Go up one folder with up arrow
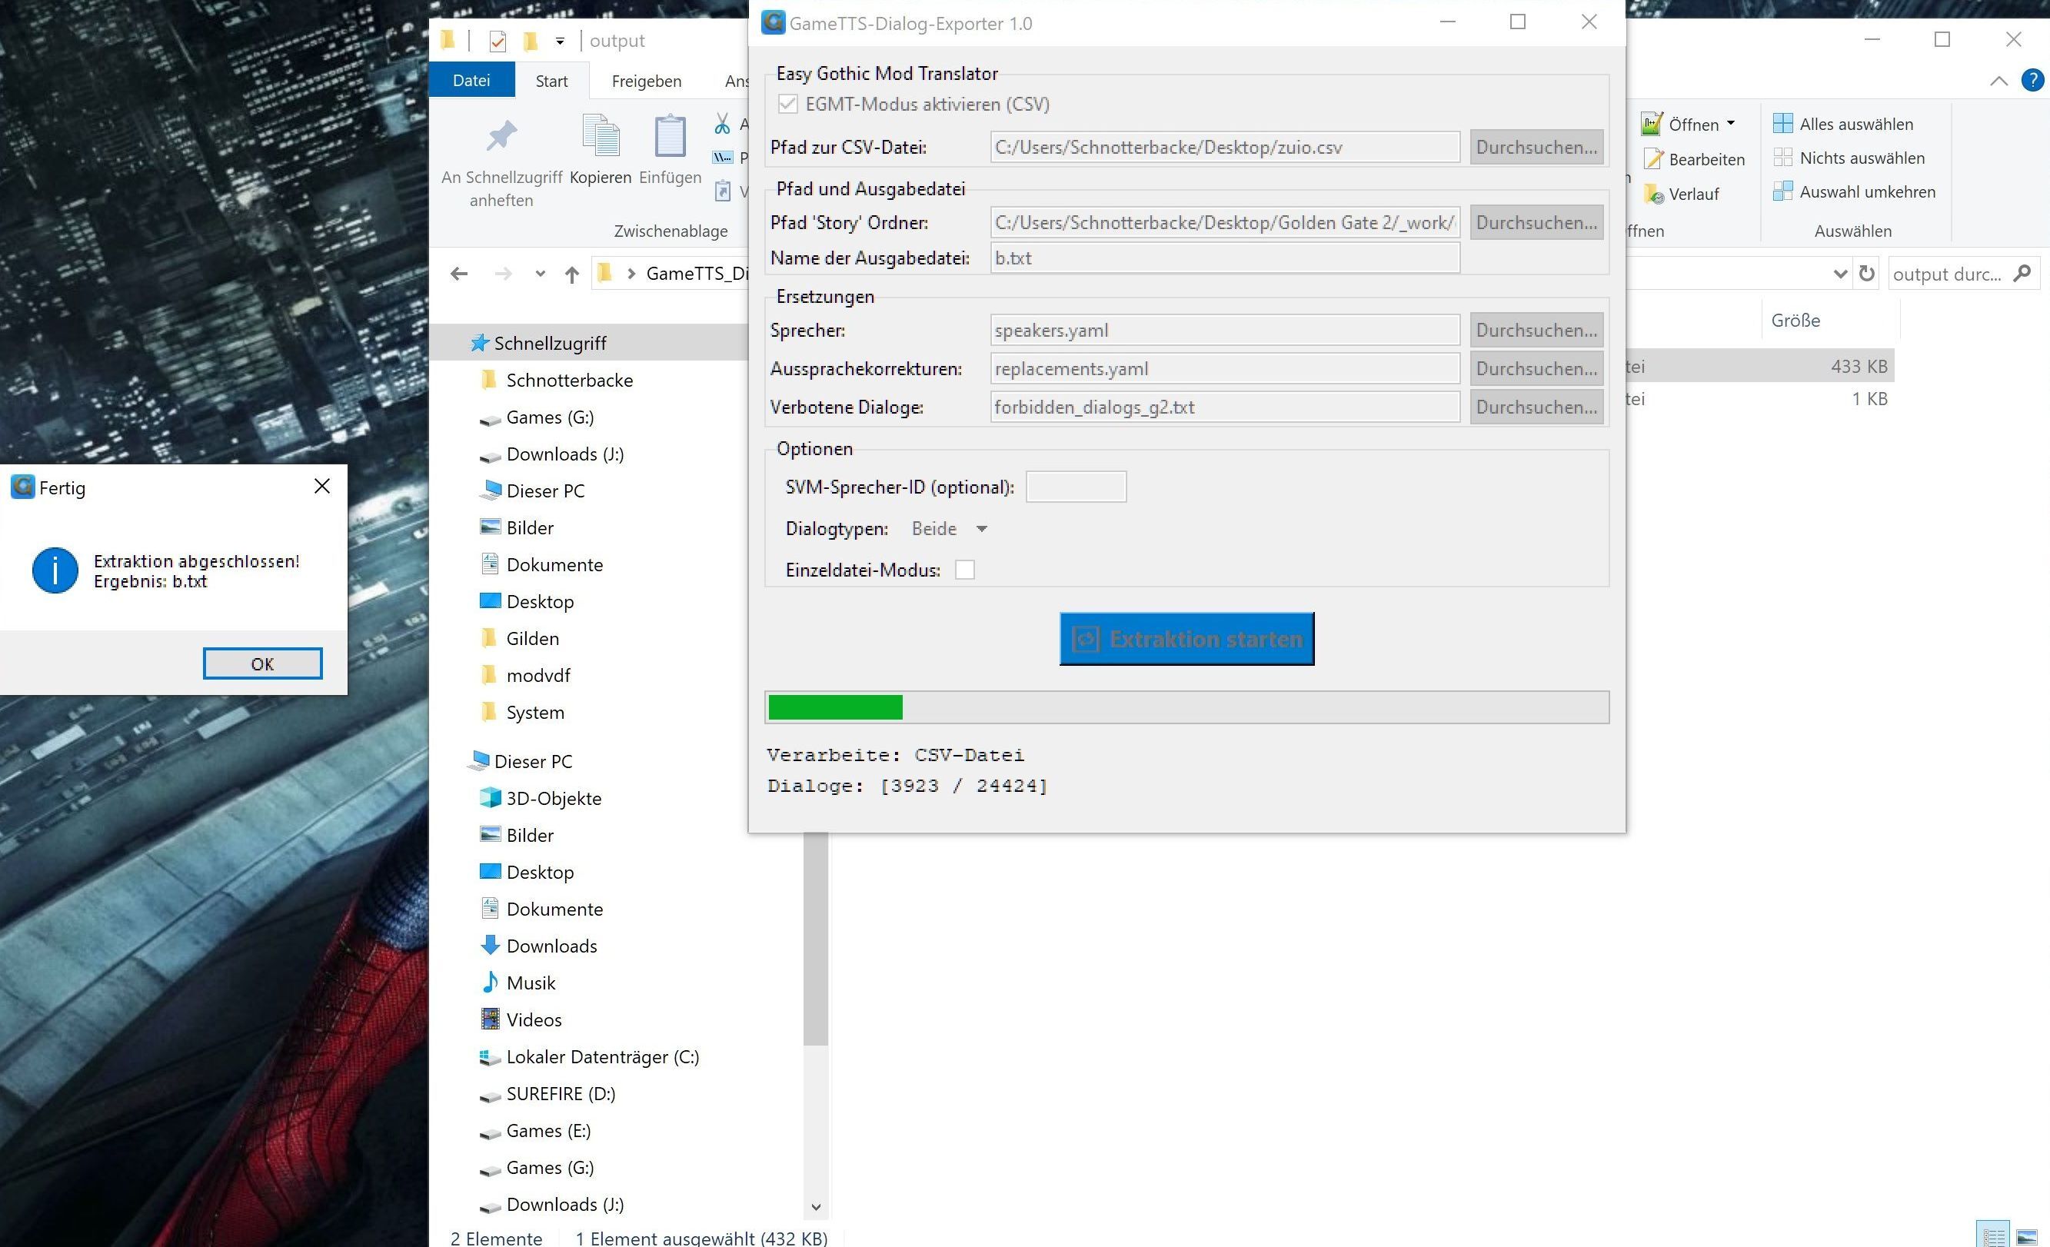 (x=571, y=274)
